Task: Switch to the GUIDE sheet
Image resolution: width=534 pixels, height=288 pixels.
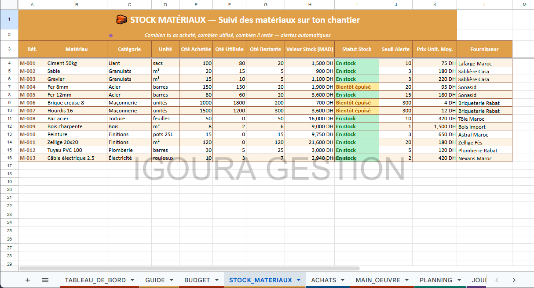Action: pyautogui.click(x=155, y=280)
